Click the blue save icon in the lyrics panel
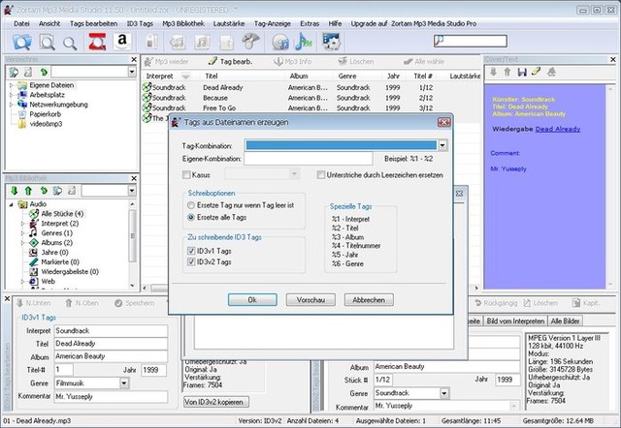This screenshot has height=428, width=621. (521, 72)
